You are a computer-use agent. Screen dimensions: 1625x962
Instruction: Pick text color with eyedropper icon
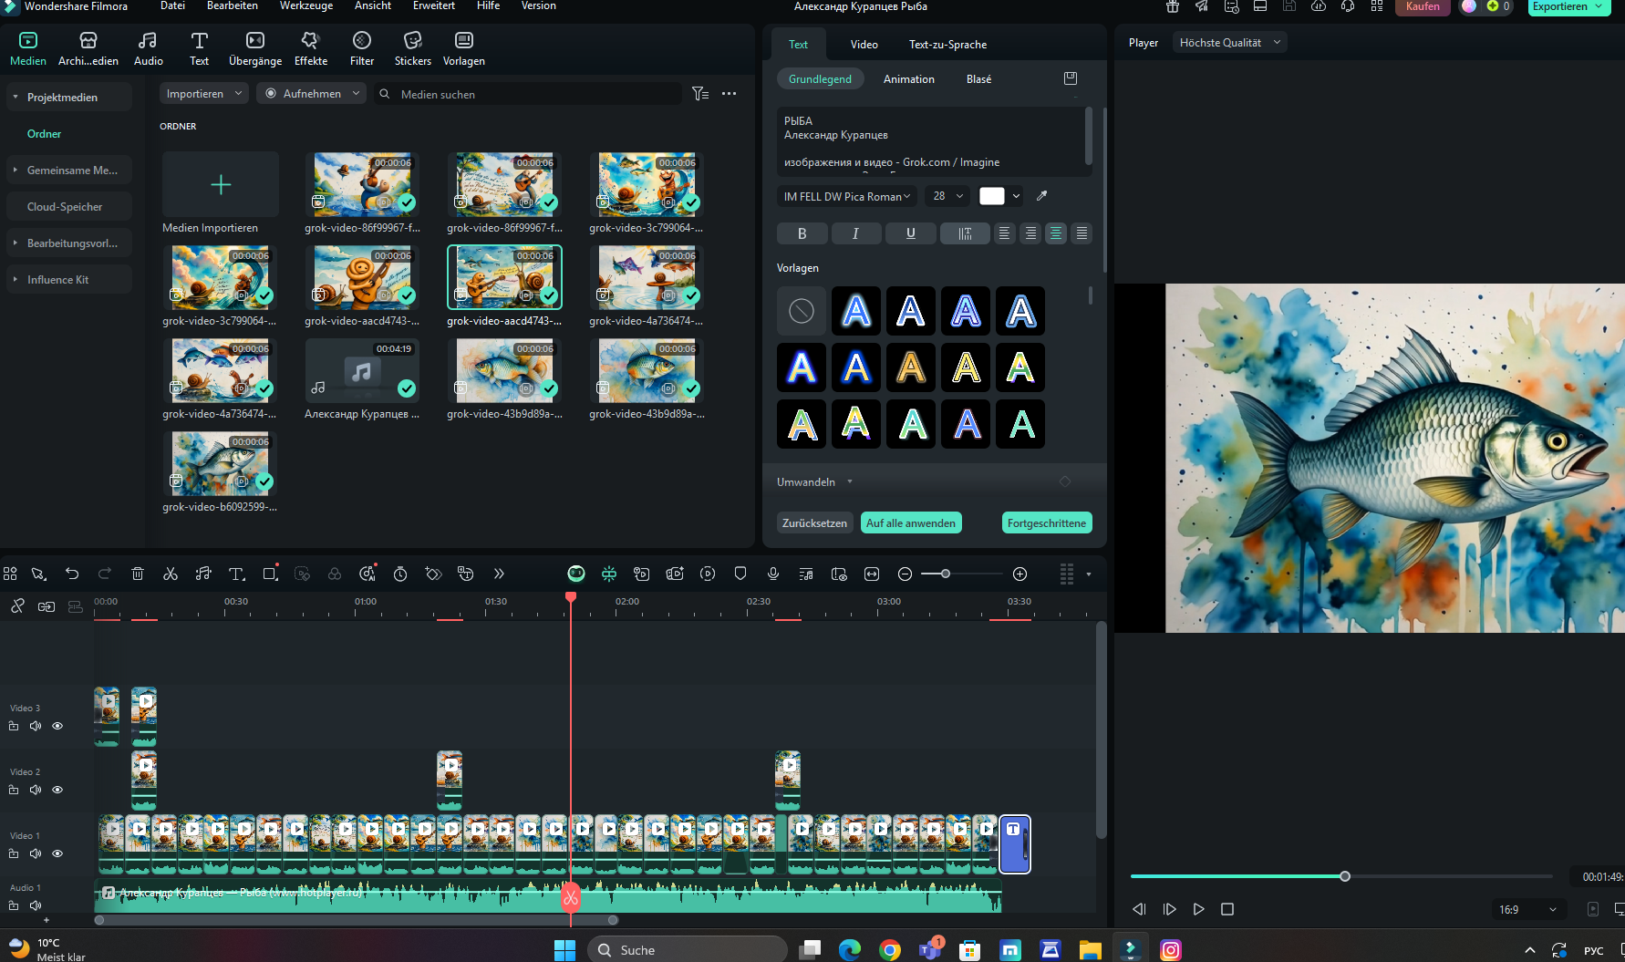1042,196
